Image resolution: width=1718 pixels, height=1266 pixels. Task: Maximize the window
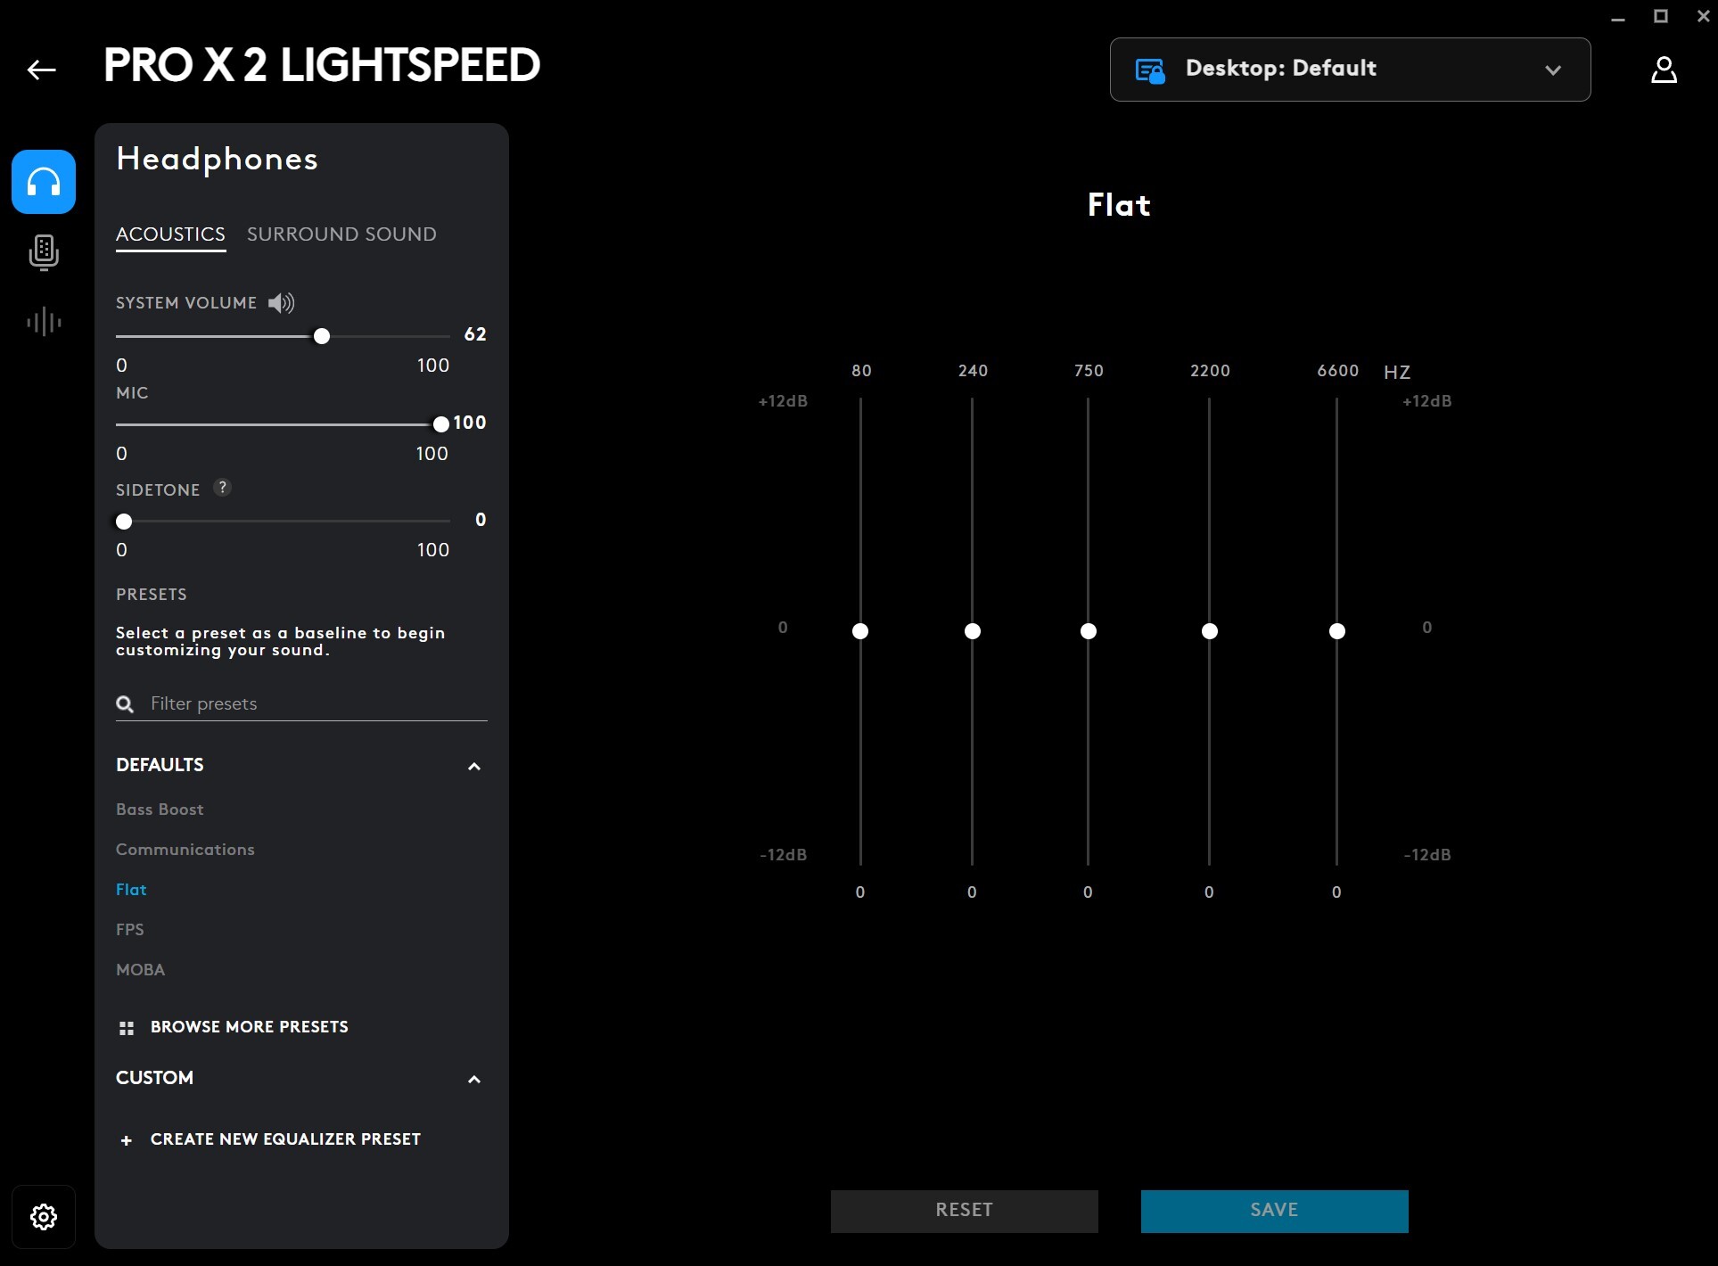coord(1660,16)
